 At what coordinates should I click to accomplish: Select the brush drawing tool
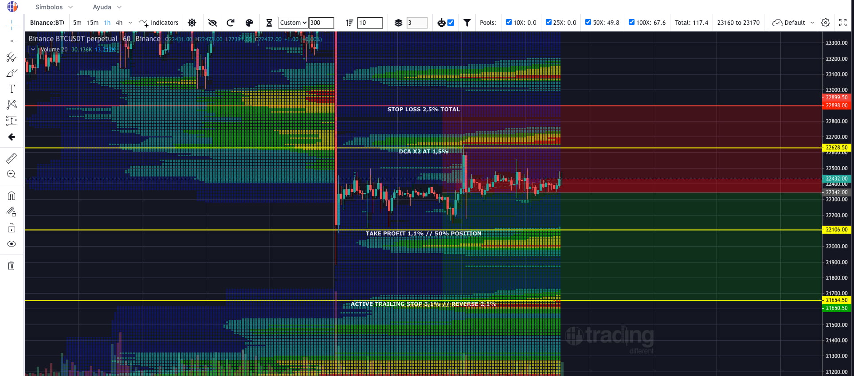click(12, 73)
